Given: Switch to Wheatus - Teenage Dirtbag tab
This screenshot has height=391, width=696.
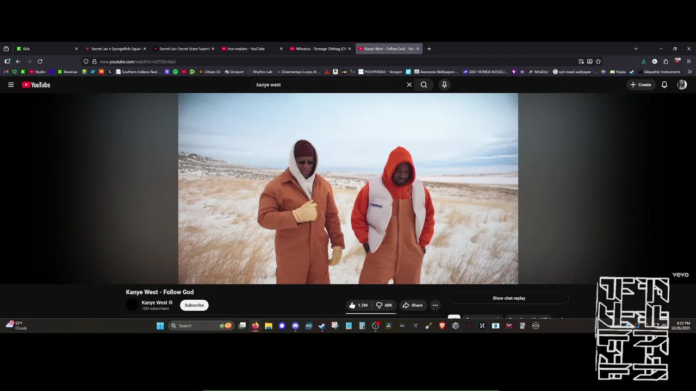Looking at the screenshot, I should click(320, 49).
